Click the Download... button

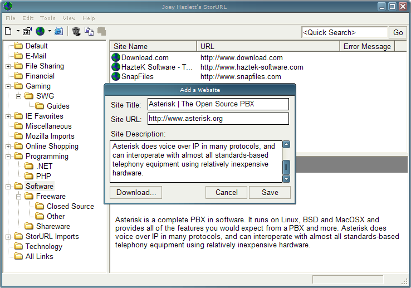pos(136,192)
